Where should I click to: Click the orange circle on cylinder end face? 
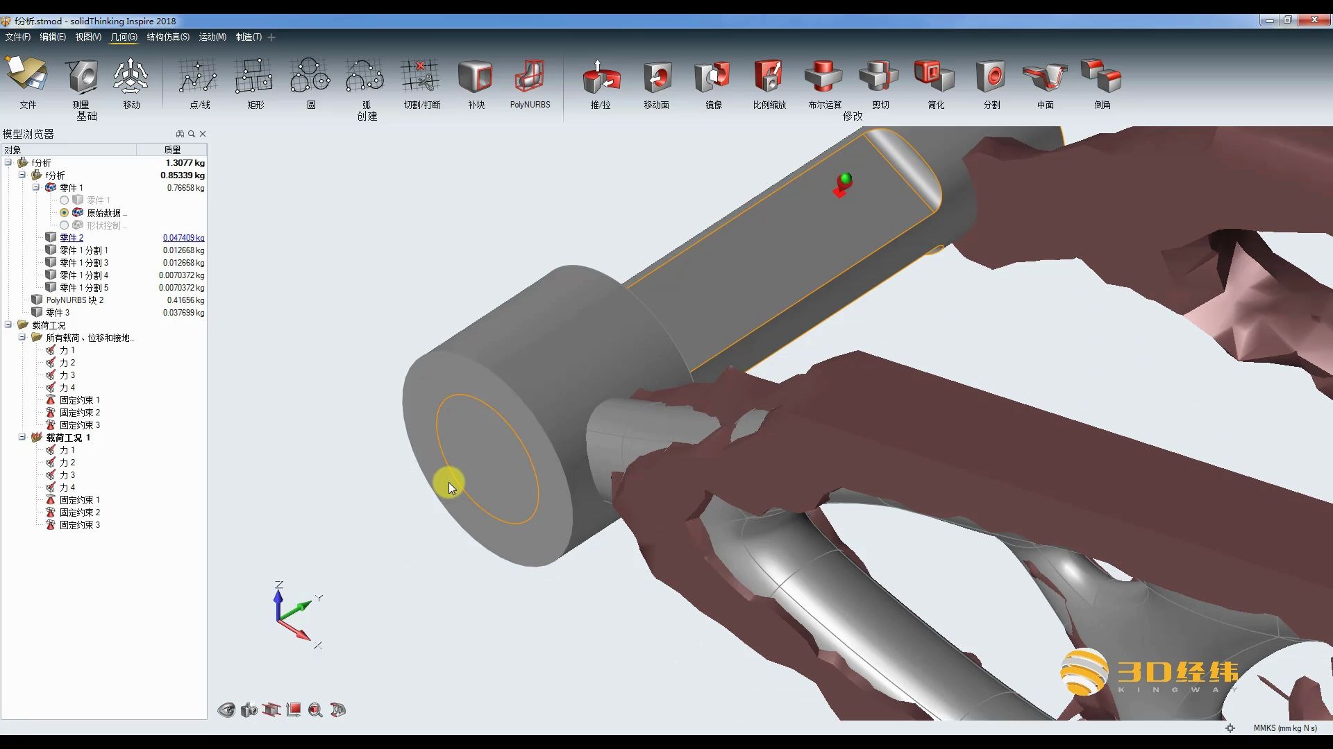click(487, 458)
